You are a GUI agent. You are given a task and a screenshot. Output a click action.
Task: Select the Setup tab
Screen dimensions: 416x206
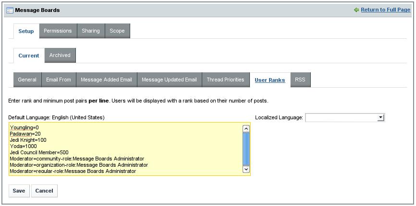tap(26, 31)
